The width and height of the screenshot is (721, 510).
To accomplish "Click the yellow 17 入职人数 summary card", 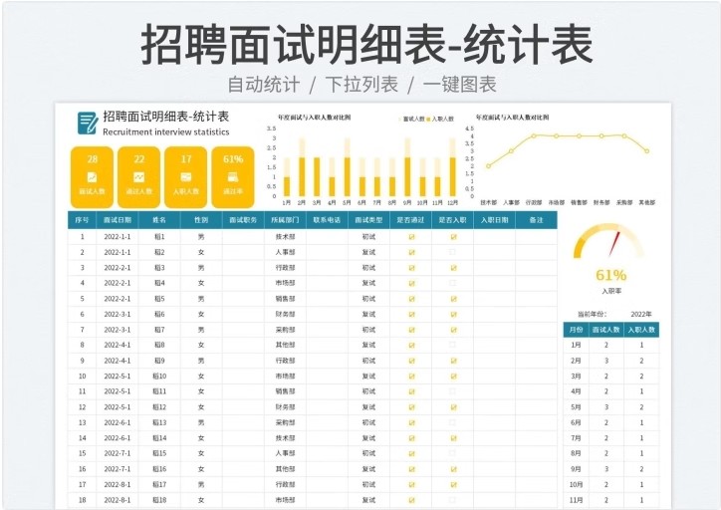I will pos(186,177).
